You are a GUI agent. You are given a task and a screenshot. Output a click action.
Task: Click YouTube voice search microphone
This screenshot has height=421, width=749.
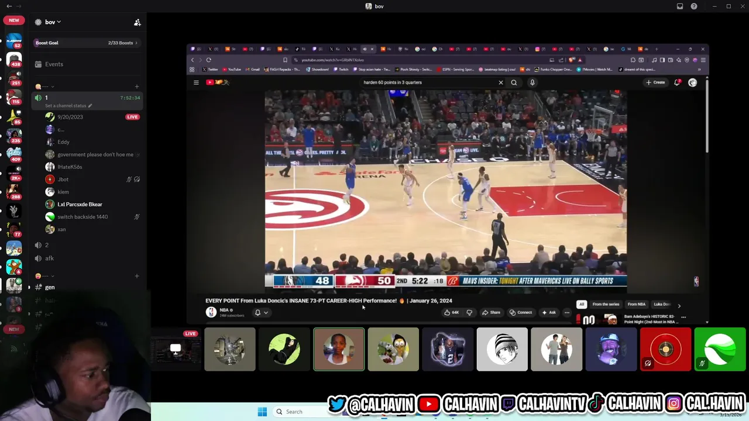[x=532, y=82]
